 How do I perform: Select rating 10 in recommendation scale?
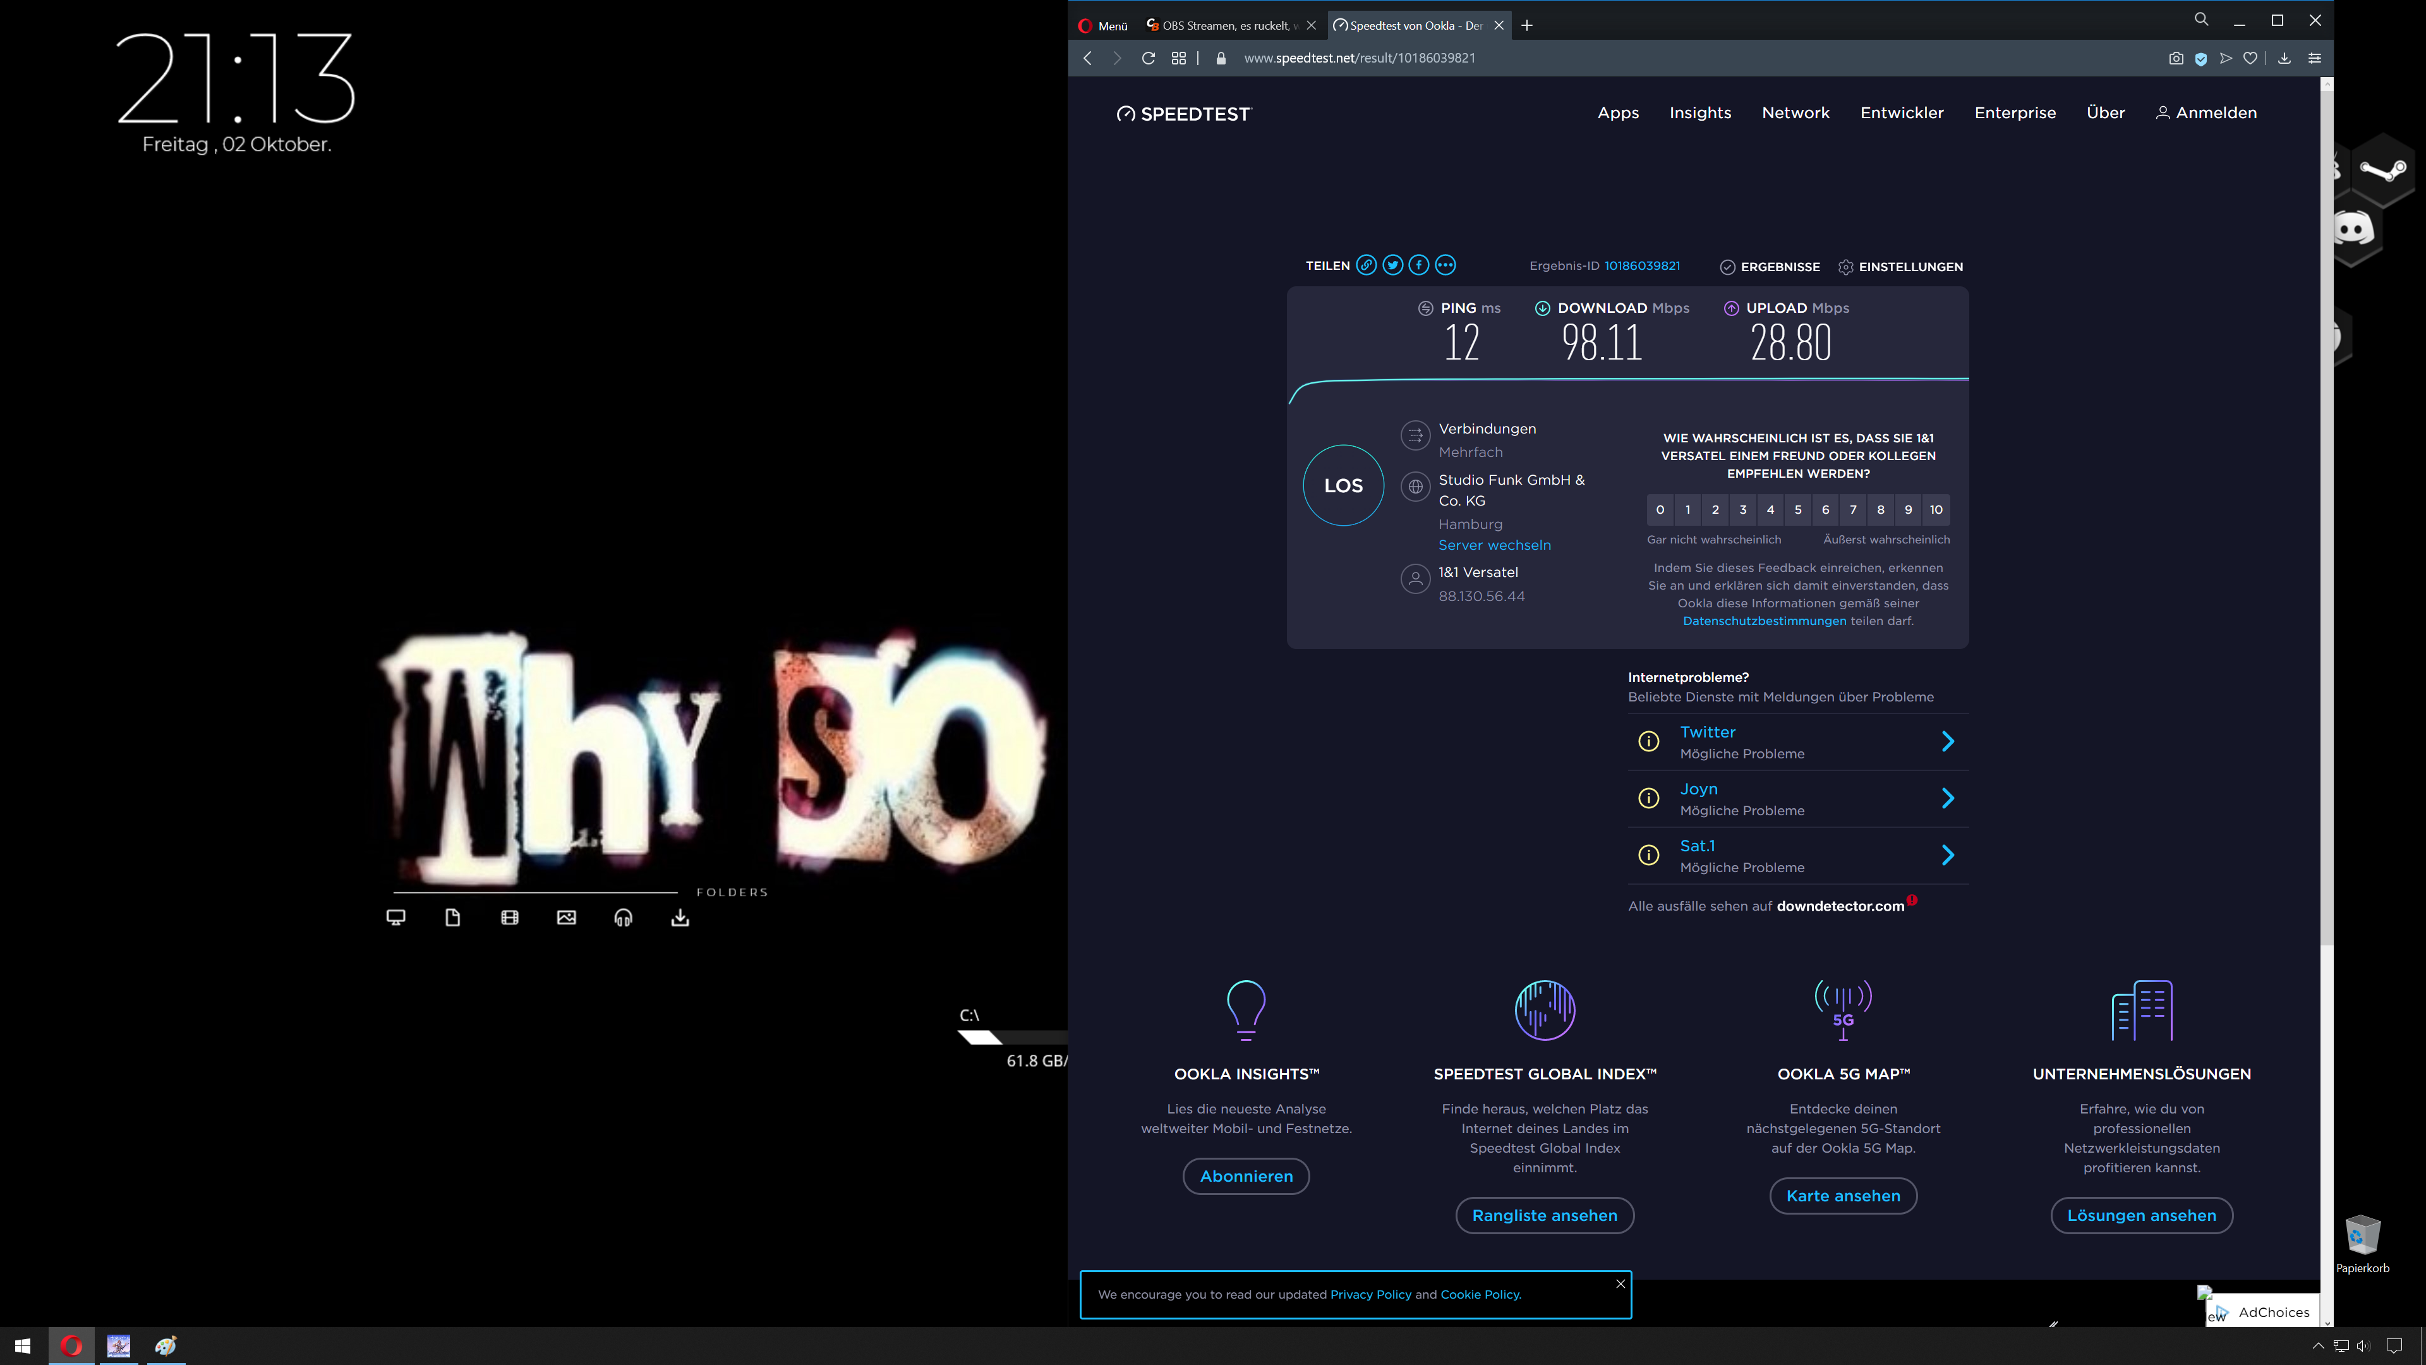tap(1936, 509)
